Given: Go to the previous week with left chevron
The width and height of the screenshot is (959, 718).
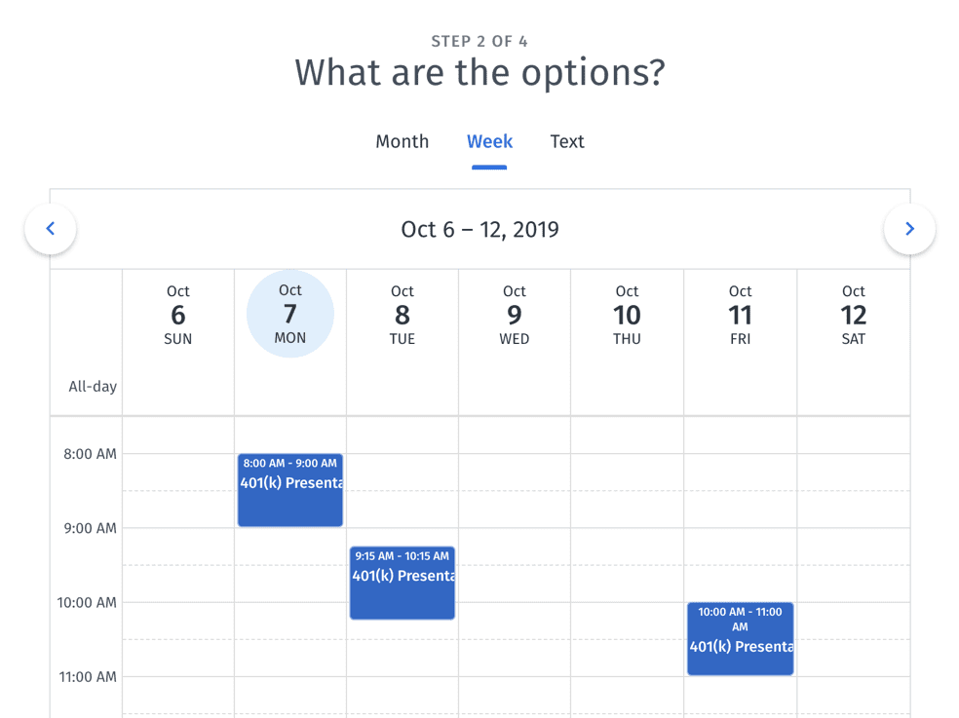Looking at the screenshot, I should click(x=51, y=229).
